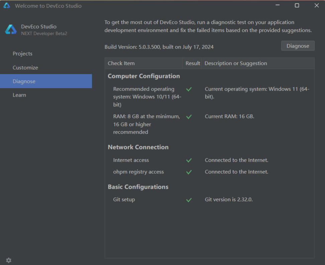The width and height of the screenshot is (325, 265).
Task: Select the Diagnose sidebar item
Action: (46, 81)
